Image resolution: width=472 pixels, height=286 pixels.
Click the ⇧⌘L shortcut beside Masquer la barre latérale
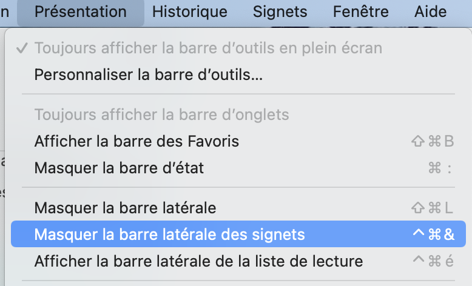(432, 208)
